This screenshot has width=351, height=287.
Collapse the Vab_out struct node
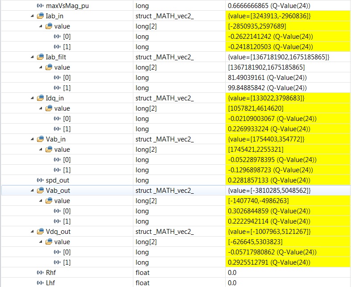32,191
